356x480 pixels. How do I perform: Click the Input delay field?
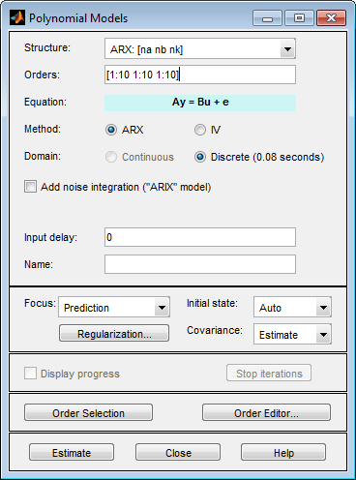pyautogui.click(x=200, y=237)
